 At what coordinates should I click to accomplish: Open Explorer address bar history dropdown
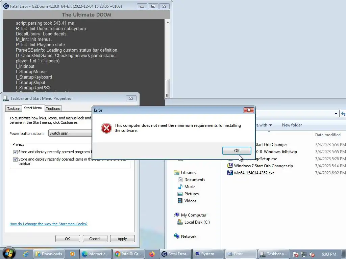[x=336, y=114]
